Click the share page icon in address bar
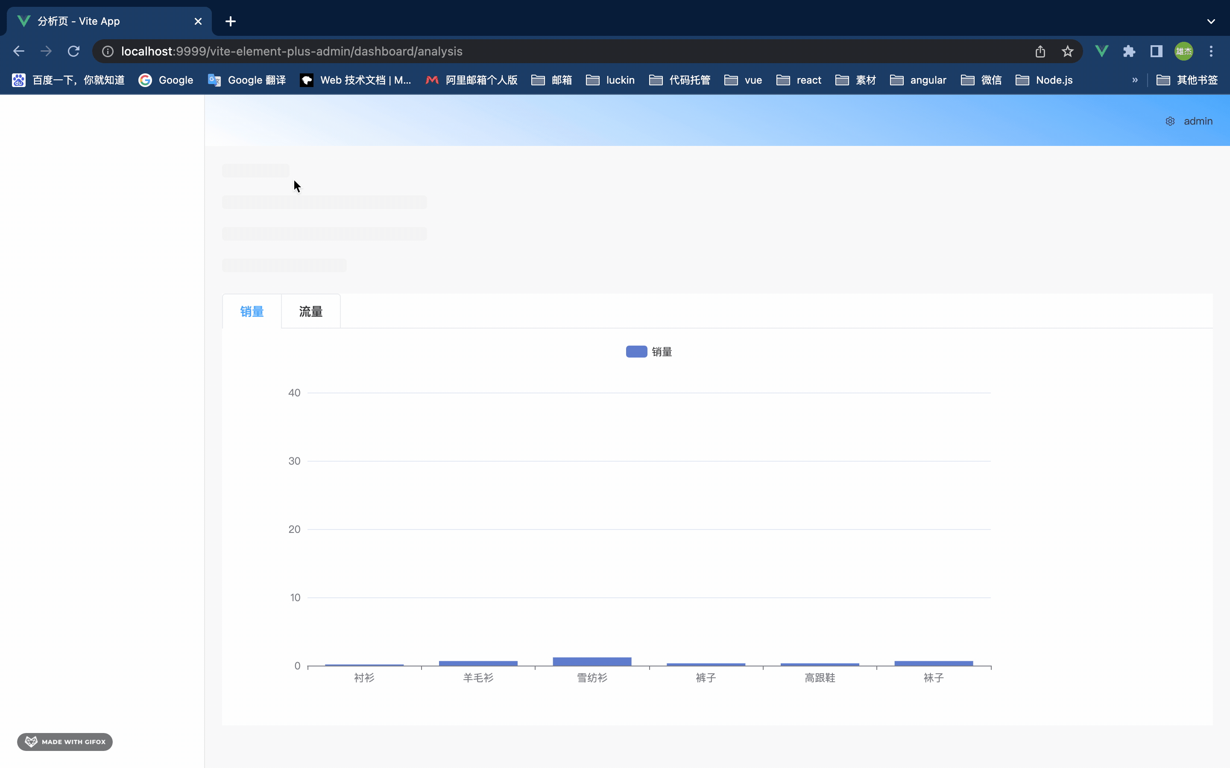Viewport: 1230px width, 768px height. click(x=1040, y=51)
